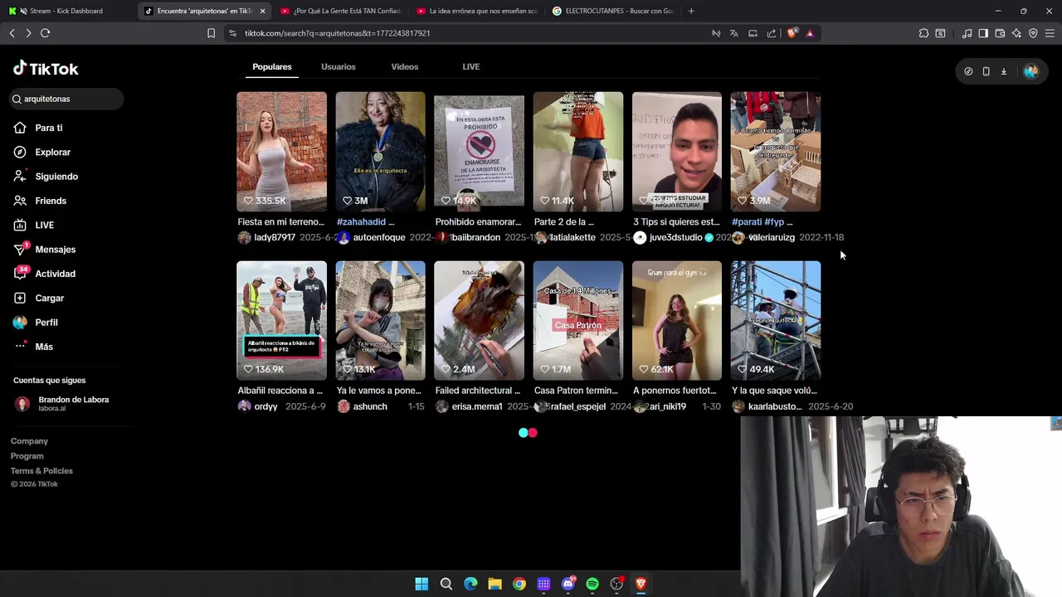Open the browser extensions puzzle icon
Viewport: 1062px width, 597px height.
(x=923, y=33)
